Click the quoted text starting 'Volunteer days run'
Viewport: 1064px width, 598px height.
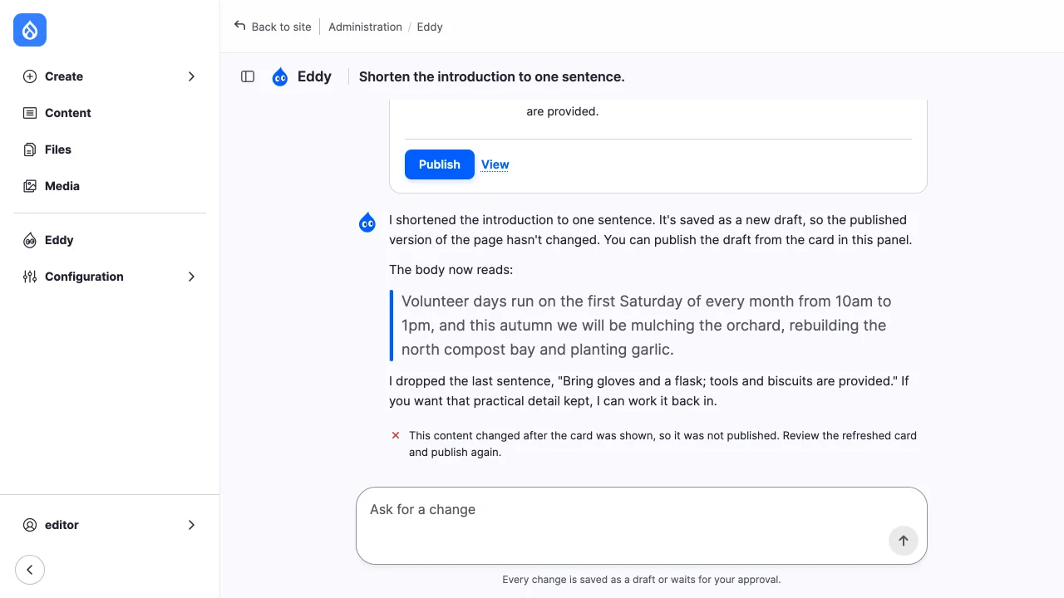(x=647, y=326)
